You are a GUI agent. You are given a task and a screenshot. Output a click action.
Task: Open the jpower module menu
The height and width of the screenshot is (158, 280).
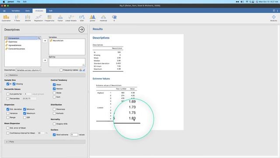(x=92, y=18)
